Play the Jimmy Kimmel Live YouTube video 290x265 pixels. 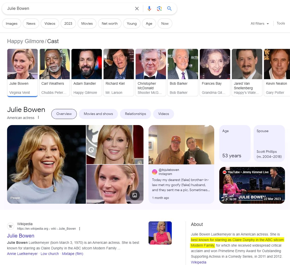(x=252, y=185)
